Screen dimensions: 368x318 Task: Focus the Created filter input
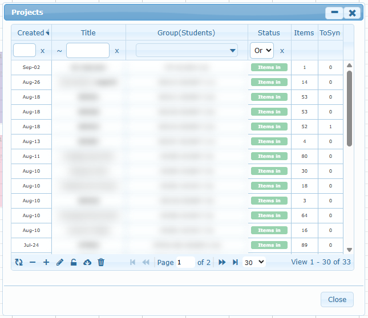25,50
